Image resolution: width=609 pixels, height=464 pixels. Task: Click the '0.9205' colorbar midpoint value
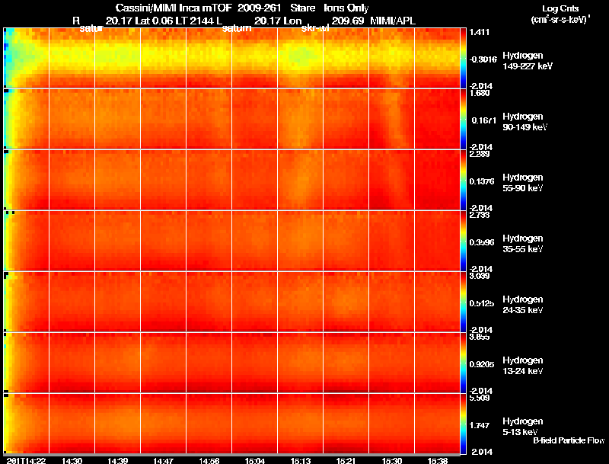[x=482, y=364]
